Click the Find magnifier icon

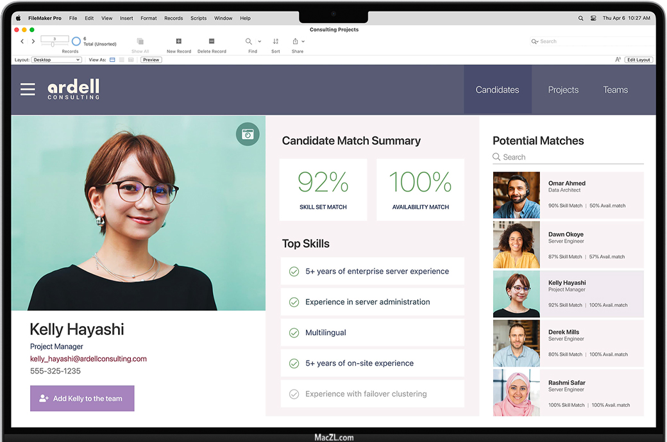[249, 42]
